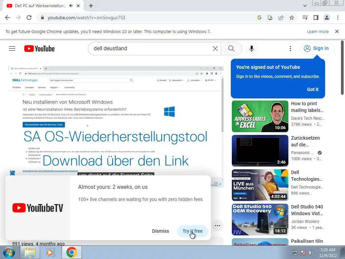Image resolution: width=345 pixels, height=259 pixels.
Task: Open YouTube hamburger guide menu
Action: [12, 49]
